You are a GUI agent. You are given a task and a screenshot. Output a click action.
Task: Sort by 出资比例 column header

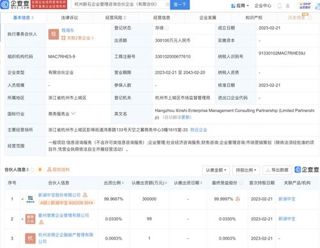[114, 183]
